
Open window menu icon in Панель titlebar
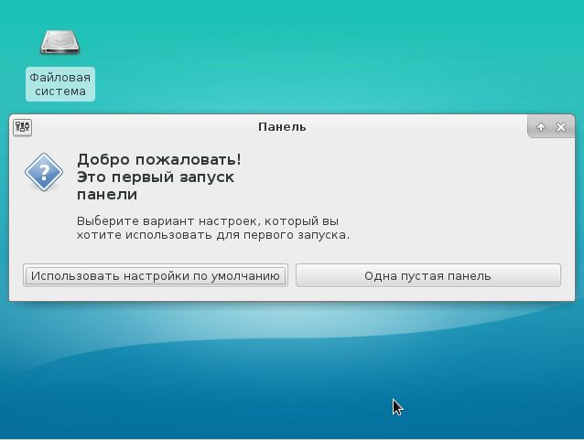coord(22,127)
